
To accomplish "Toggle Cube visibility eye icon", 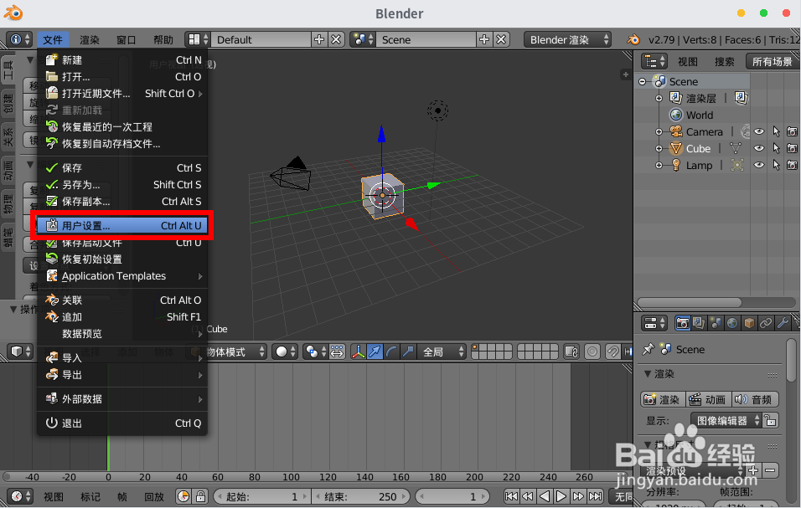I will [x=760, y=148].
